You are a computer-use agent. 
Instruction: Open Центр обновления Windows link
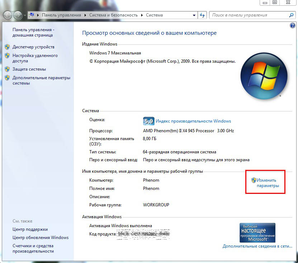point(40,238)
